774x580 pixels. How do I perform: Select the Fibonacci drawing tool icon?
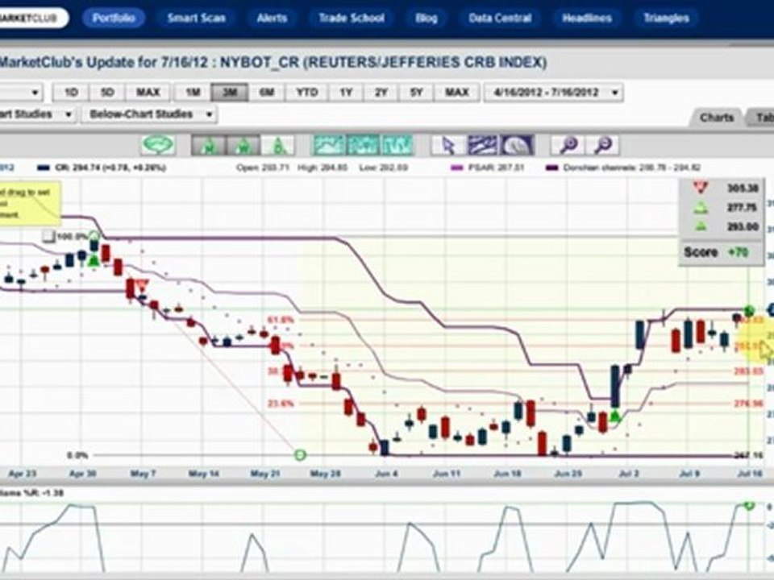pyautogui.click(x=517, y=146)
